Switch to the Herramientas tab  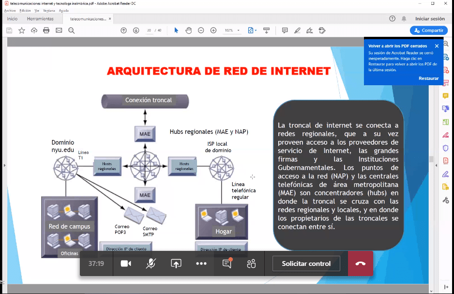[40, 19]
